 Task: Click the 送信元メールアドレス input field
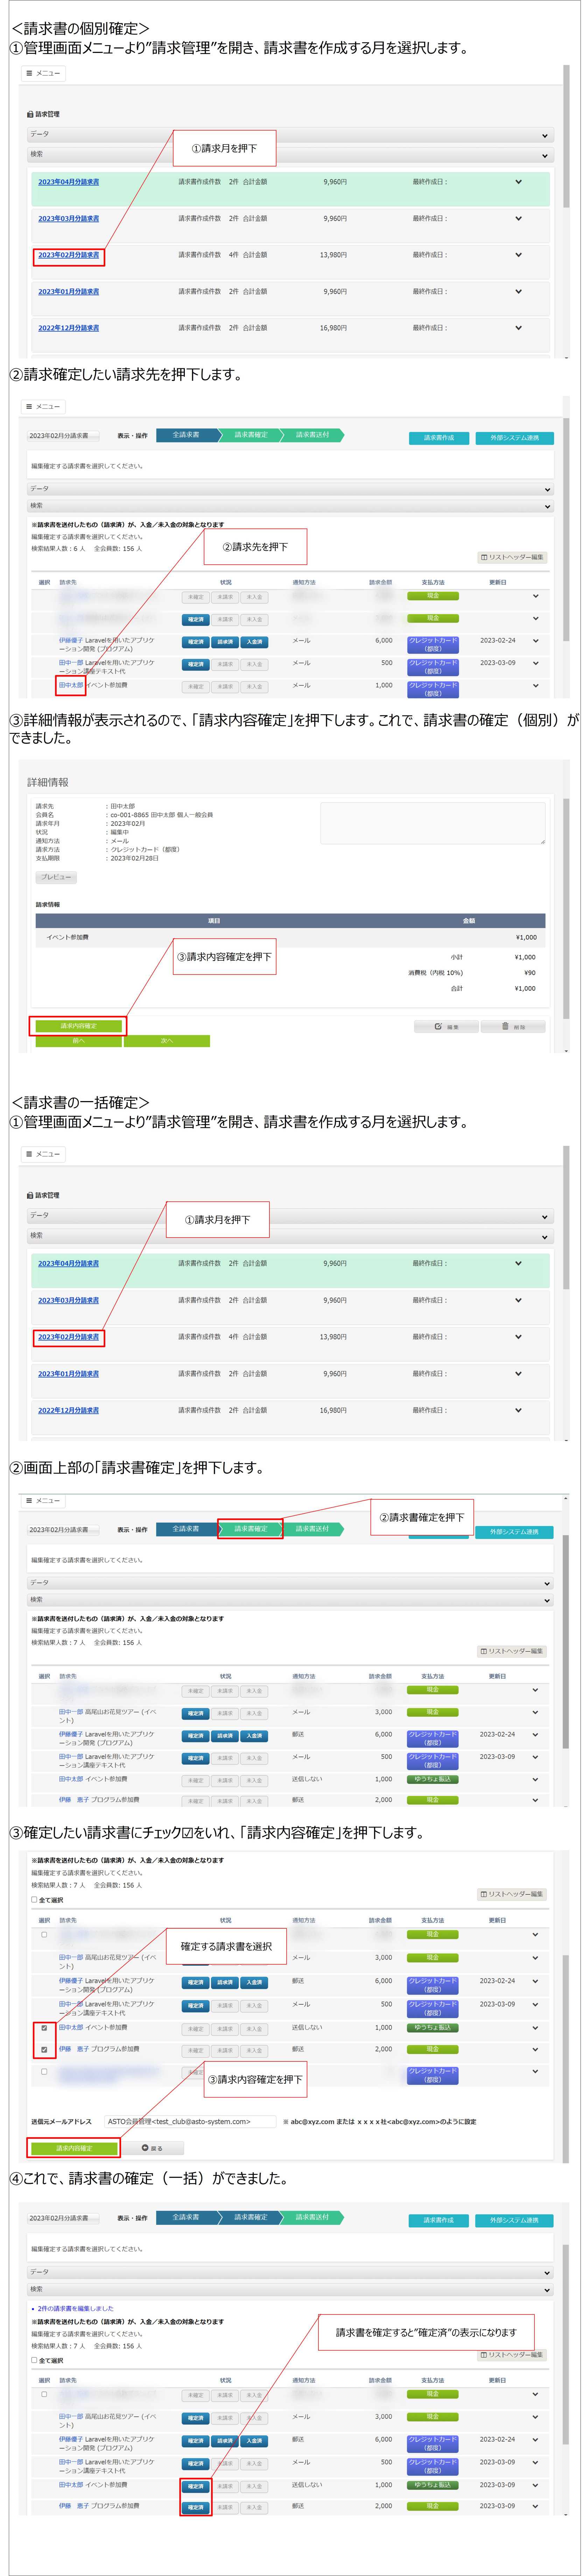pyautogui.click(x=190, y=2121)
